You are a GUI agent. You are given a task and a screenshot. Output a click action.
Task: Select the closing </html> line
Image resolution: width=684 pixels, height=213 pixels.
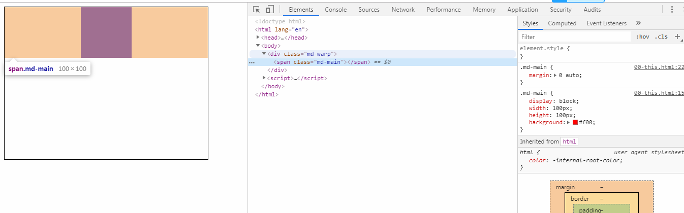click(267, 94)
